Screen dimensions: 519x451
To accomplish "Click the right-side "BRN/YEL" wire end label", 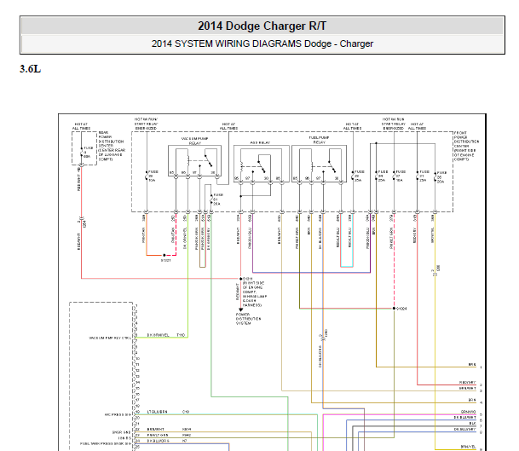I will pos(469,447).
